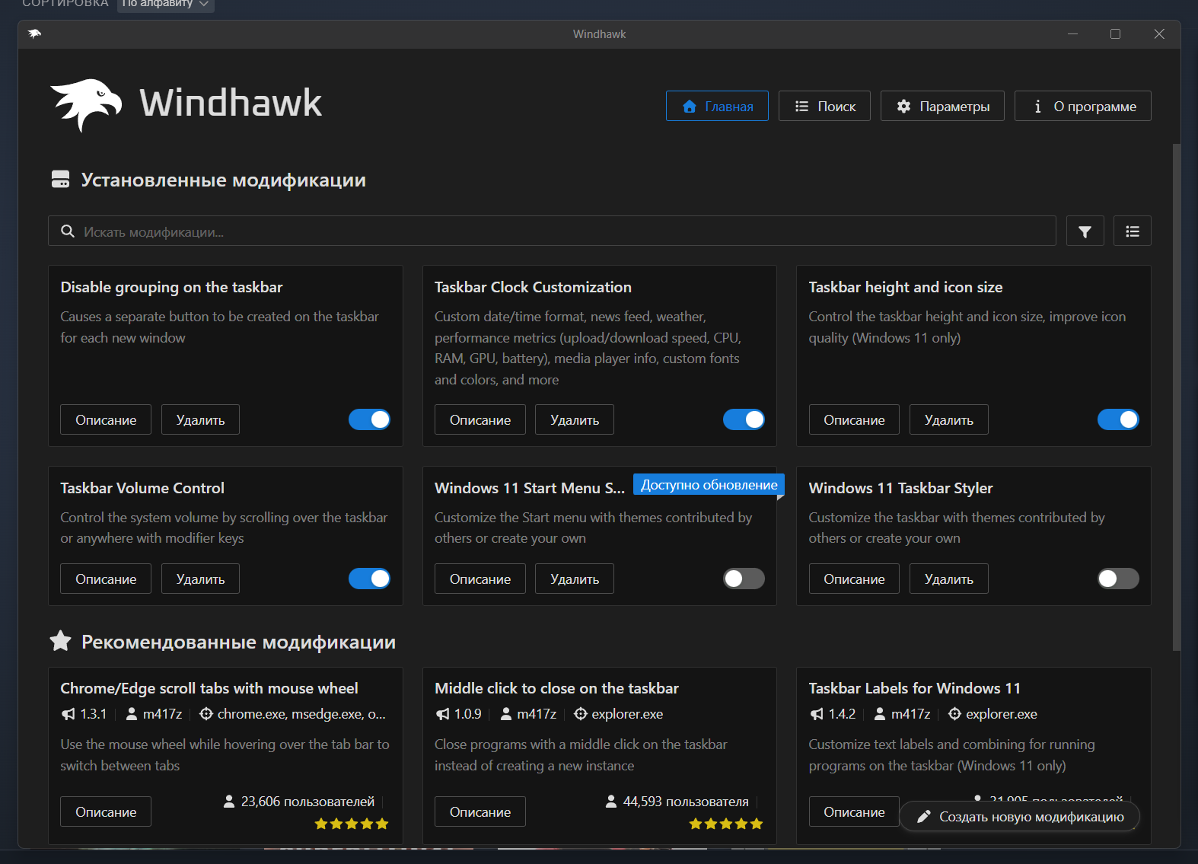The height and width of the screenshot is (864, 1198).
Task: Click star rating of Middle click to close mod
Action: point(726,824)
